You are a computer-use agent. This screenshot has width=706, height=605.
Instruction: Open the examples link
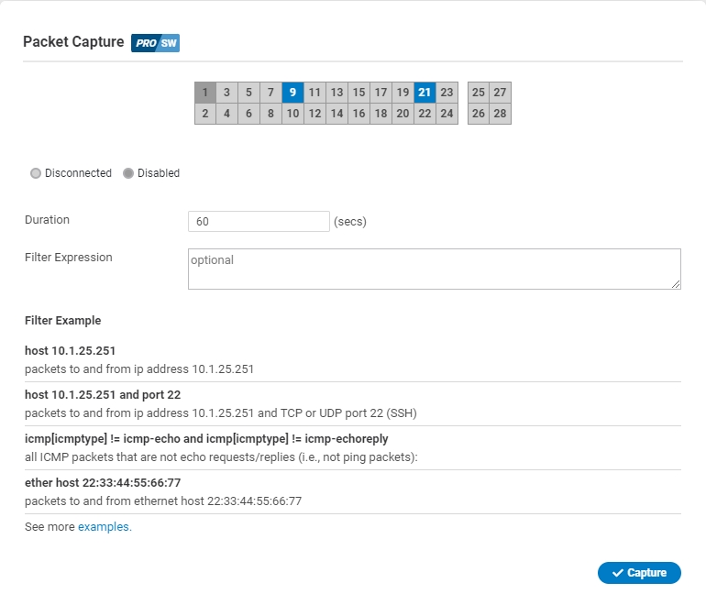coord(105,527)
